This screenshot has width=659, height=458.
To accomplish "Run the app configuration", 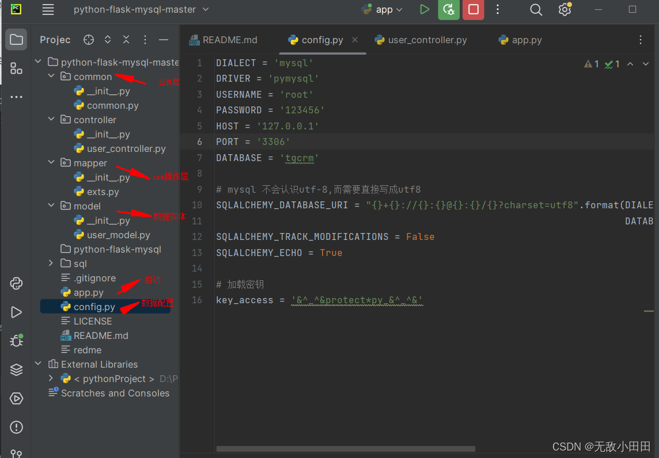I will pyautogui.click(x=425, y=10).
